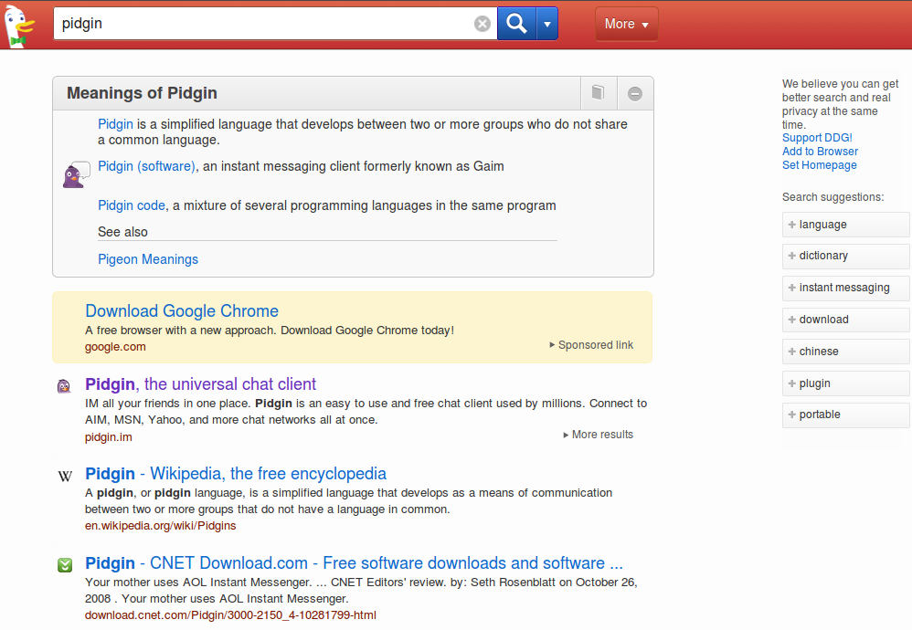Open Pidgin, the universal chat client result
This screenshot has height=630, width=912.
[201, 384]
